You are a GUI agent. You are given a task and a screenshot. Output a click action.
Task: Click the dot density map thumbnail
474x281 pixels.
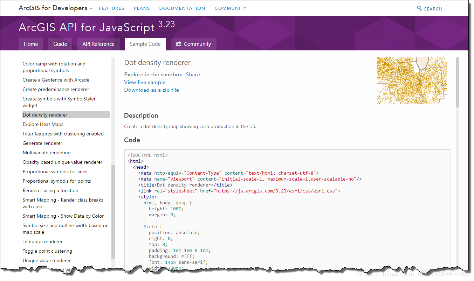click(x=412, y=80)
